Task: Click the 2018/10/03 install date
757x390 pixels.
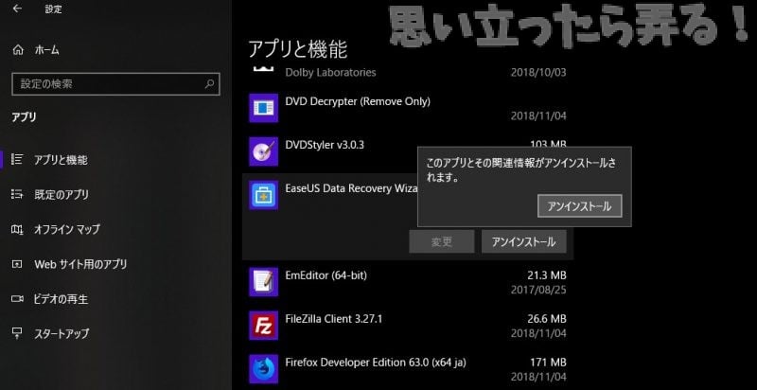Action: (x=538, y=73)
